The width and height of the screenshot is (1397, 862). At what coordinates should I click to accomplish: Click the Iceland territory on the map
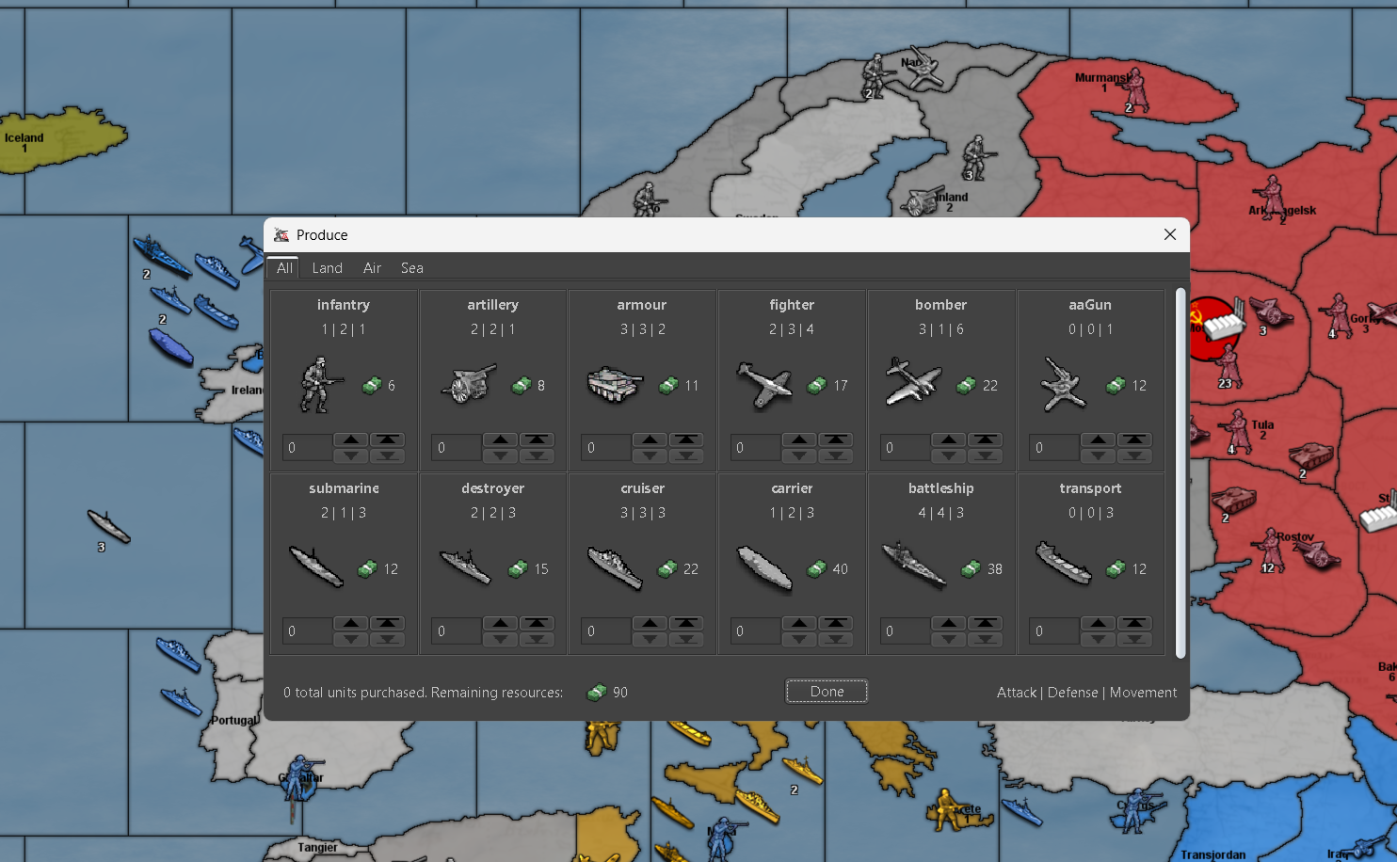60,139
